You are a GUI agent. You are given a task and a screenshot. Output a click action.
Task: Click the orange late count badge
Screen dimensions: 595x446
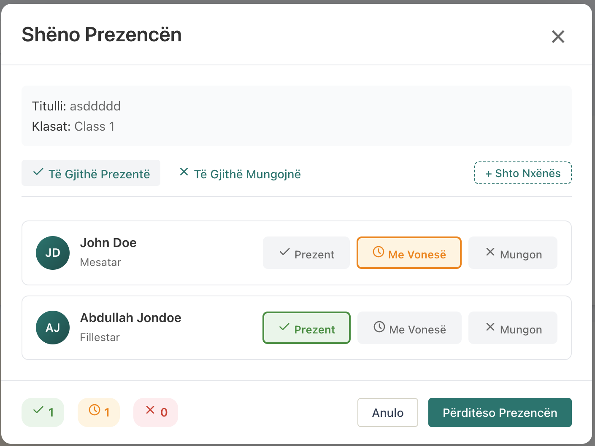pos(99,412)
